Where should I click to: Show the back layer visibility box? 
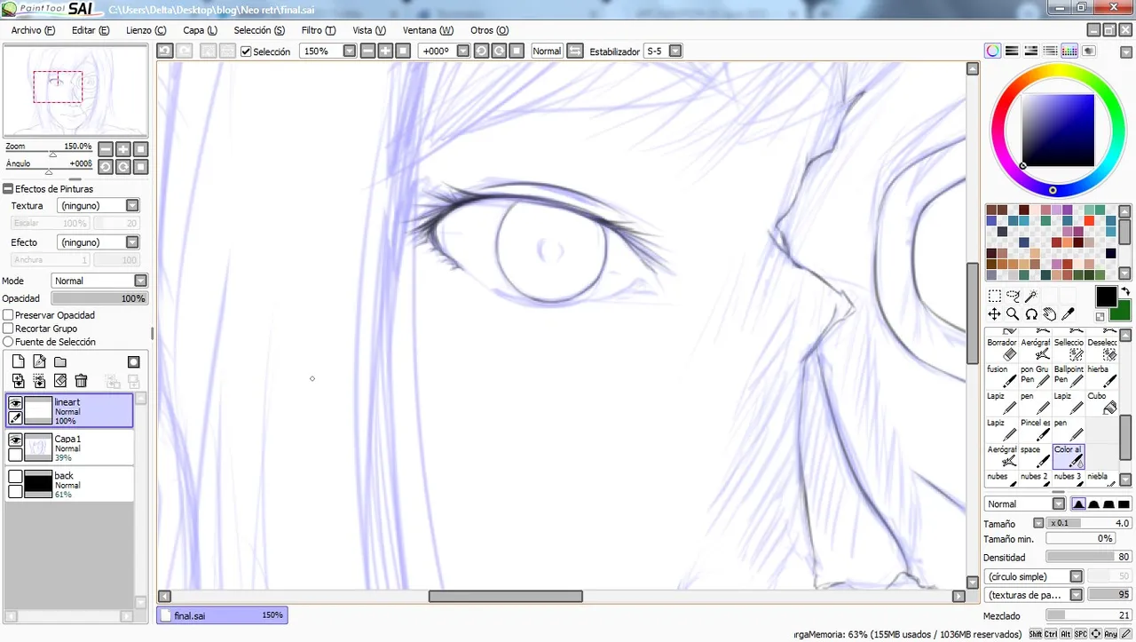(15, 477)
